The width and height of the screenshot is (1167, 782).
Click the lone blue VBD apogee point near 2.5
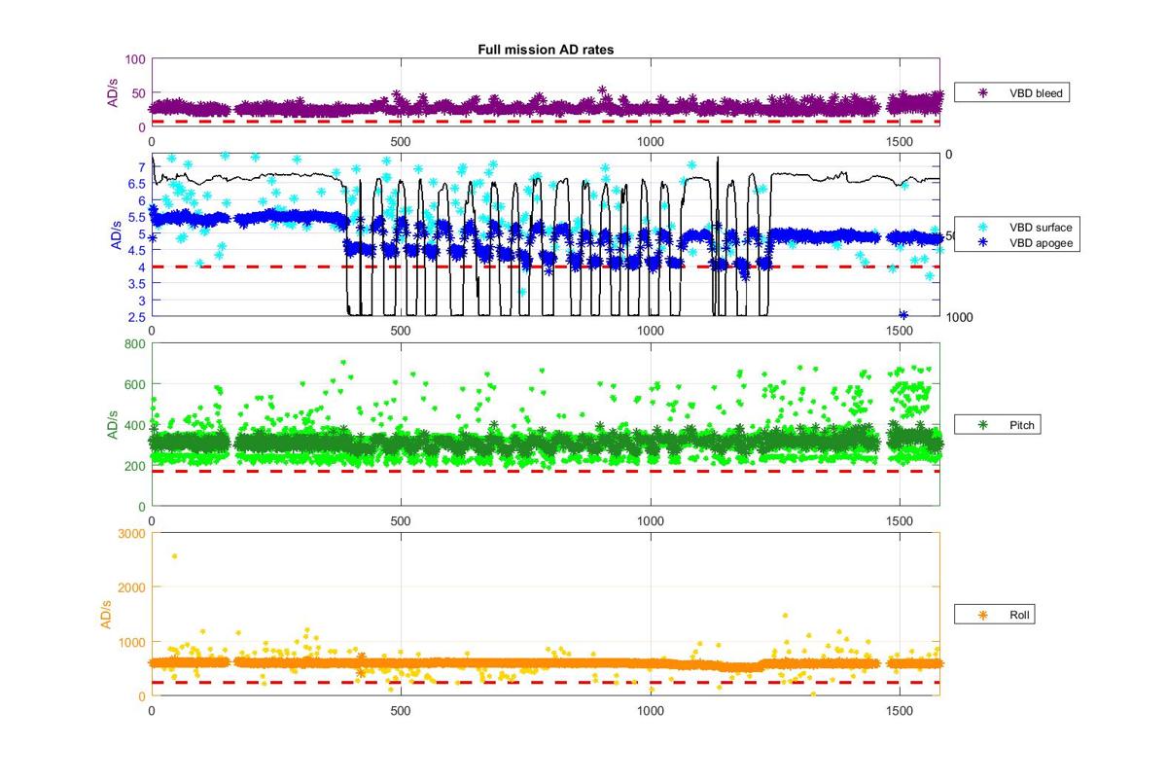click(x=903, y=314)
